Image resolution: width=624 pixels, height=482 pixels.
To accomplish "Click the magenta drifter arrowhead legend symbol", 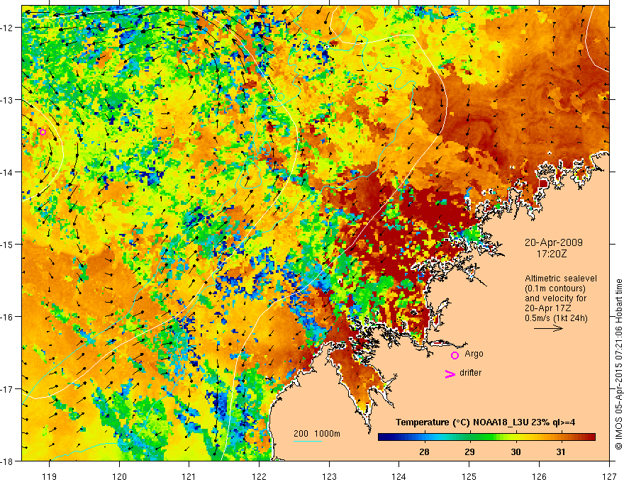I will point(450,374).
